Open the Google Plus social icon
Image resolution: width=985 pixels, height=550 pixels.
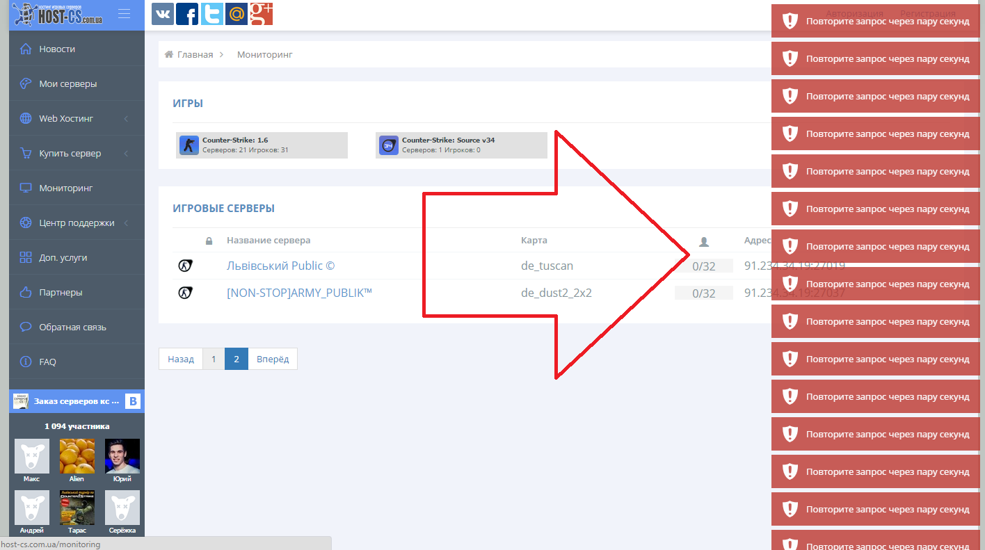262,14
